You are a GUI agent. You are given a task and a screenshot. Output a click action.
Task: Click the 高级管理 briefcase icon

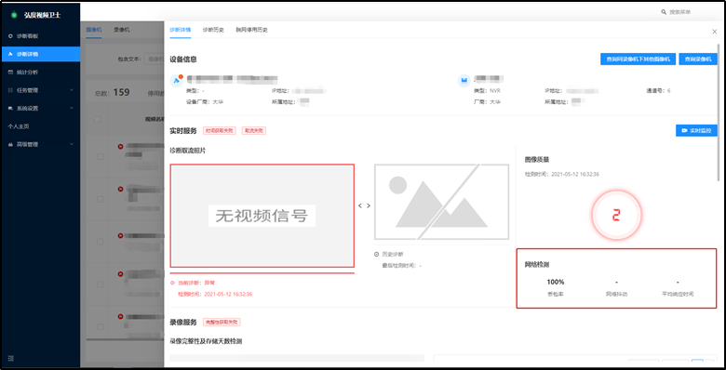click(x=10, y=144)
